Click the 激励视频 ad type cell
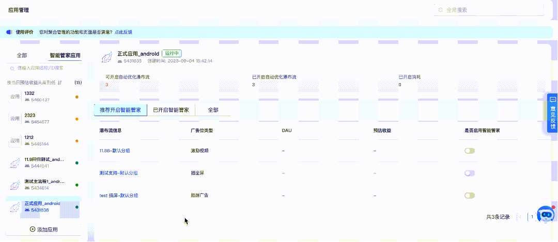 (x=199, y=151)
